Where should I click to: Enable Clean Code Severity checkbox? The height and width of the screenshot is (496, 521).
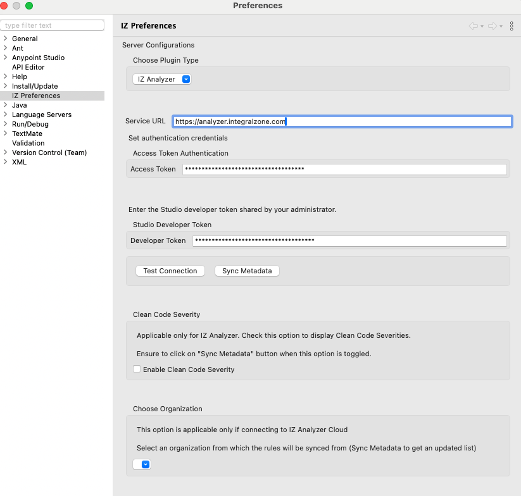click(137, 369)
